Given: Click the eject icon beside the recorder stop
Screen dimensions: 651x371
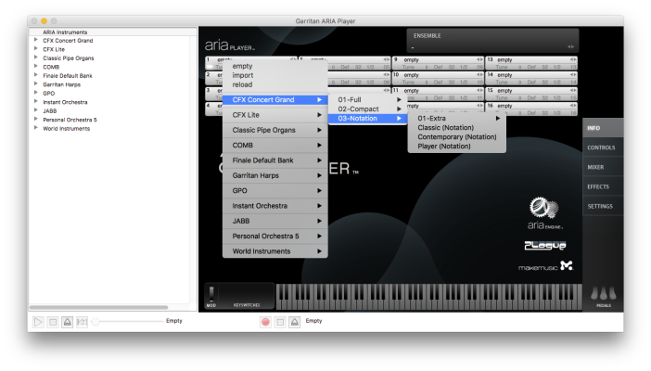Looking at the screenshot, I should [x=295, y=322].
